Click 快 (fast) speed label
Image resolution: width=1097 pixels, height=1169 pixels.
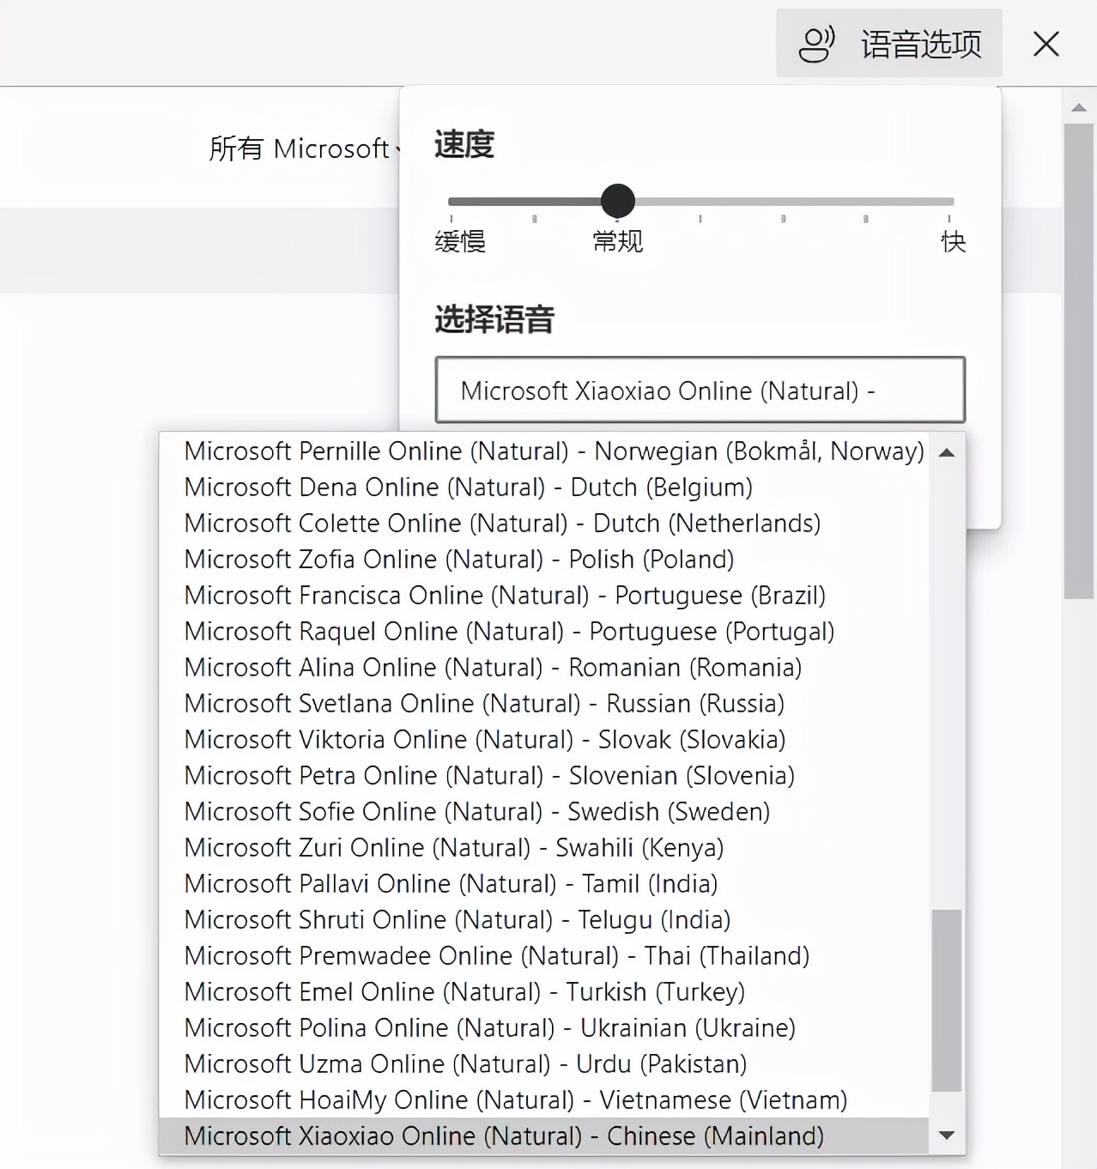[951, 242]
